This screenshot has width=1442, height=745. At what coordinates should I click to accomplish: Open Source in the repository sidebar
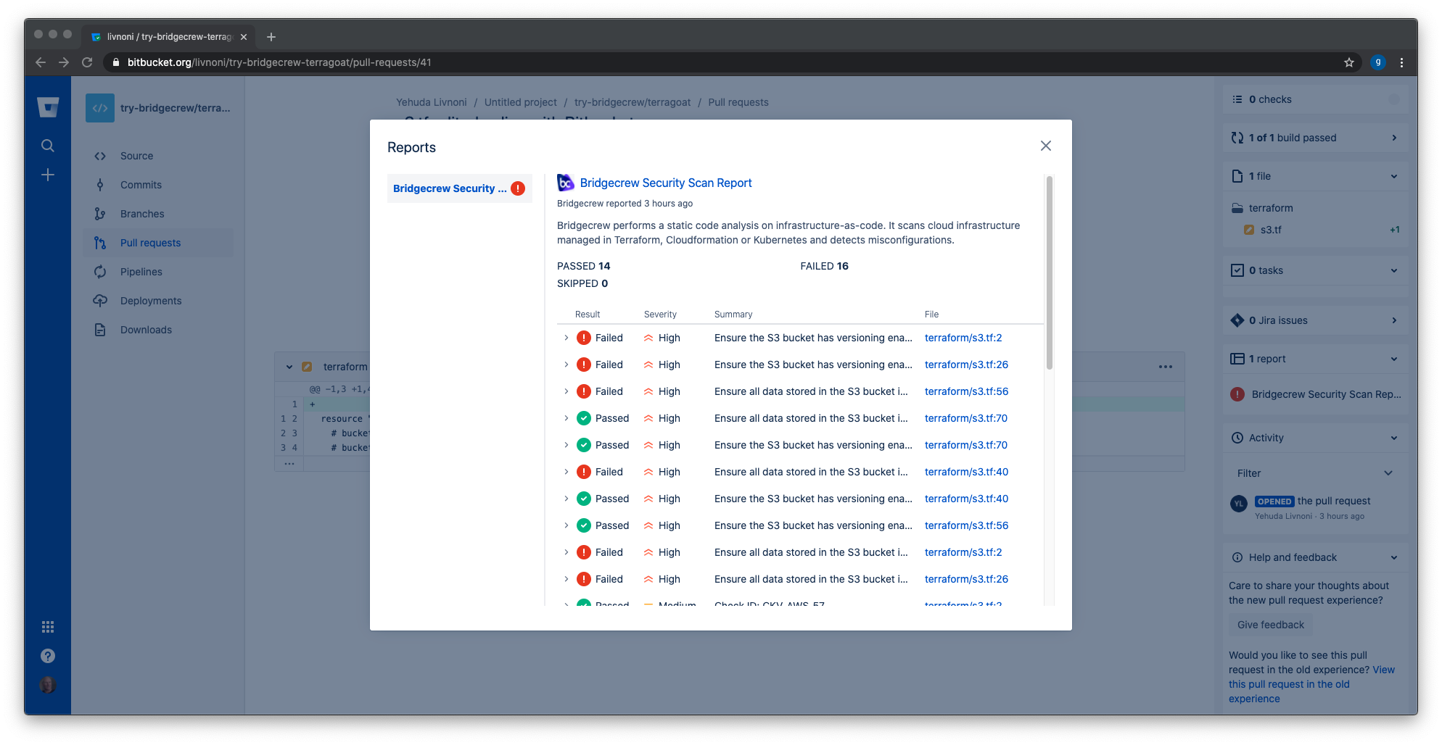pyautogui.click(x=158, y=156)
